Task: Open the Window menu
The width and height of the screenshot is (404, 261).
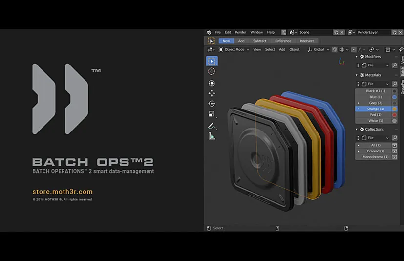Action: point(256,32)
